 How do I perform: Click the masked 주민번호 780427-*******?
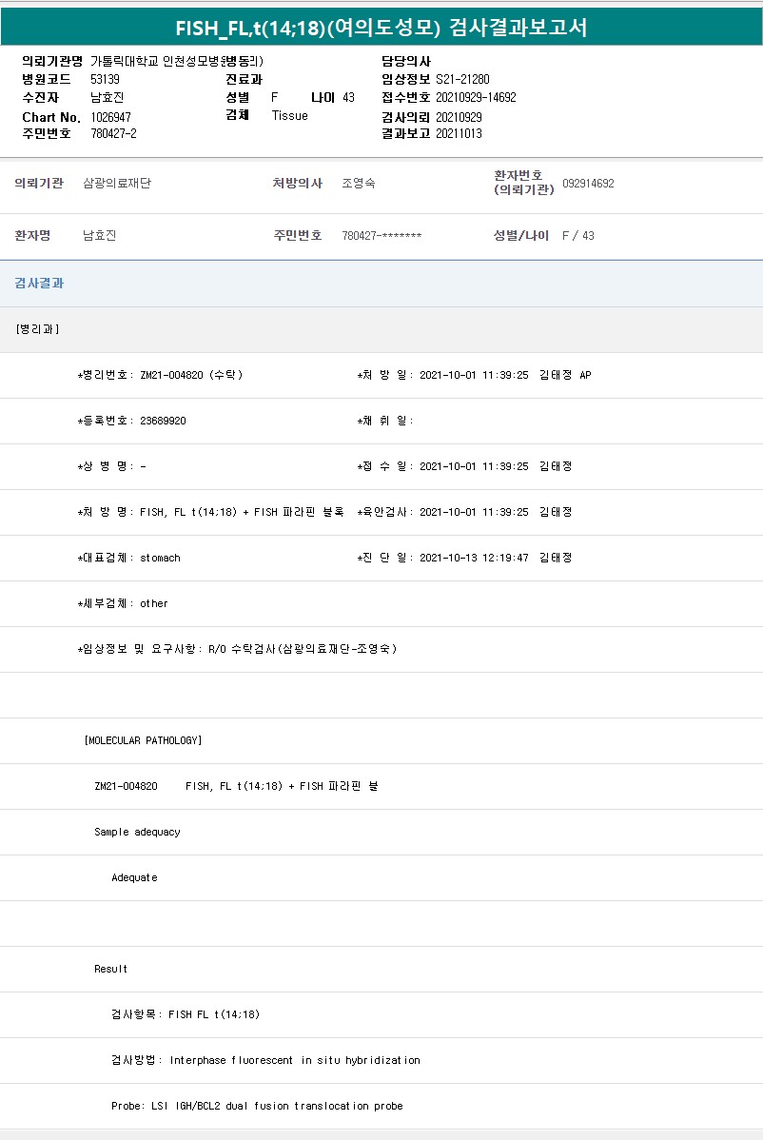[x=381, y=236]
